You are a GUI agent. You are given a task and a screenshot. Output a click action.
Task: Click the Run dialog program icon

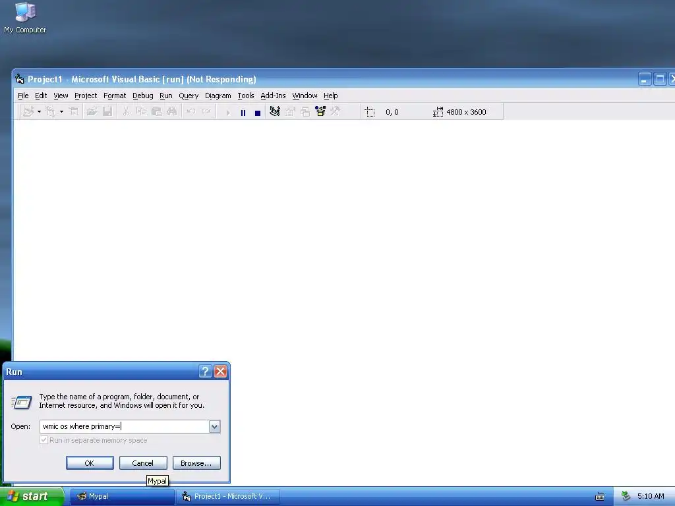point(22,403)
